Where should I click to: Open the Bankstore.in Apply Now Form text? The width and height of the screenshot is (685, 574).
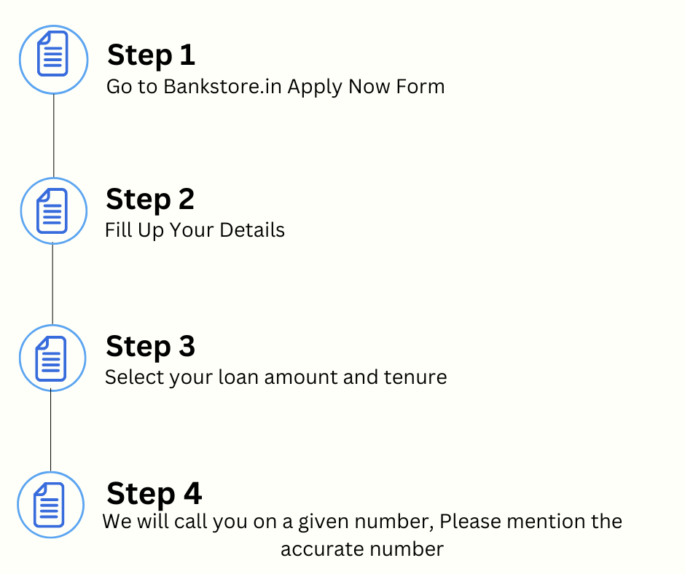[275, 87]
